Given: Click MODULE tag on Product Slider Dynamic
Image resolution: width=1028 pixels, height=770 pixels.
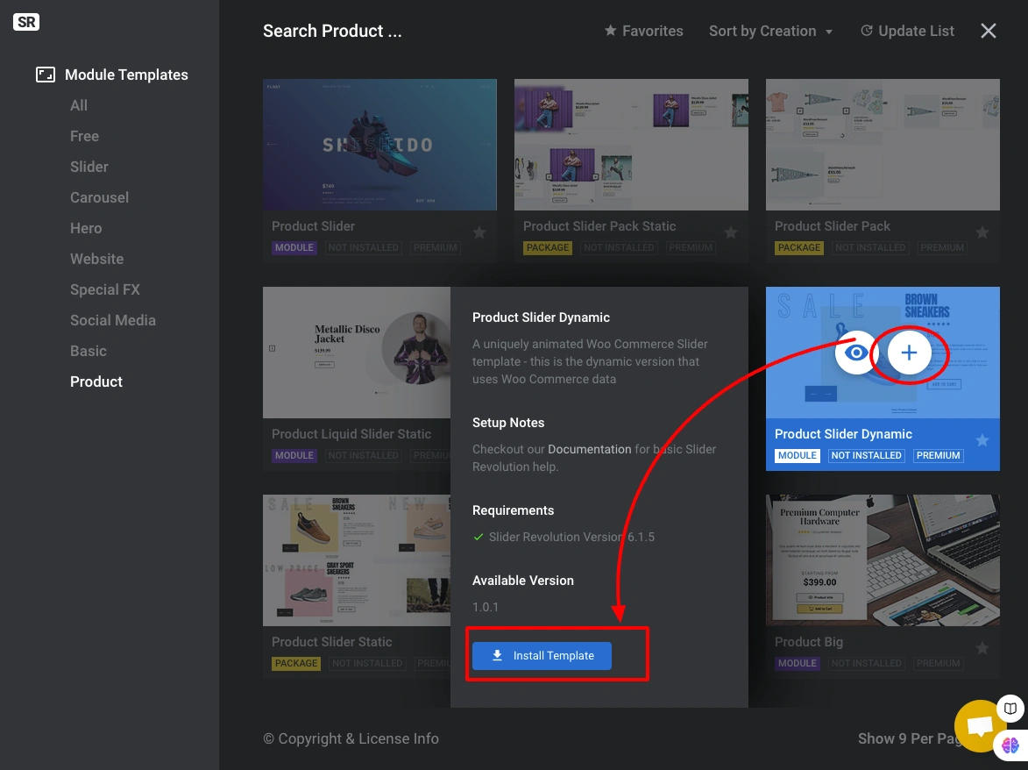Looking at the screenshot, I should (798, 455).
